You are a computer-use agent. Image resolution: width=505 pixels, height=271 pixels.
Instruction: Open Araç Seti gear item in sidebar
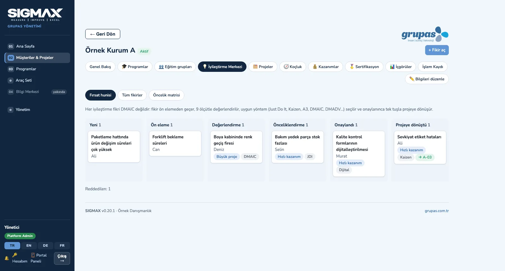[37, 80]
